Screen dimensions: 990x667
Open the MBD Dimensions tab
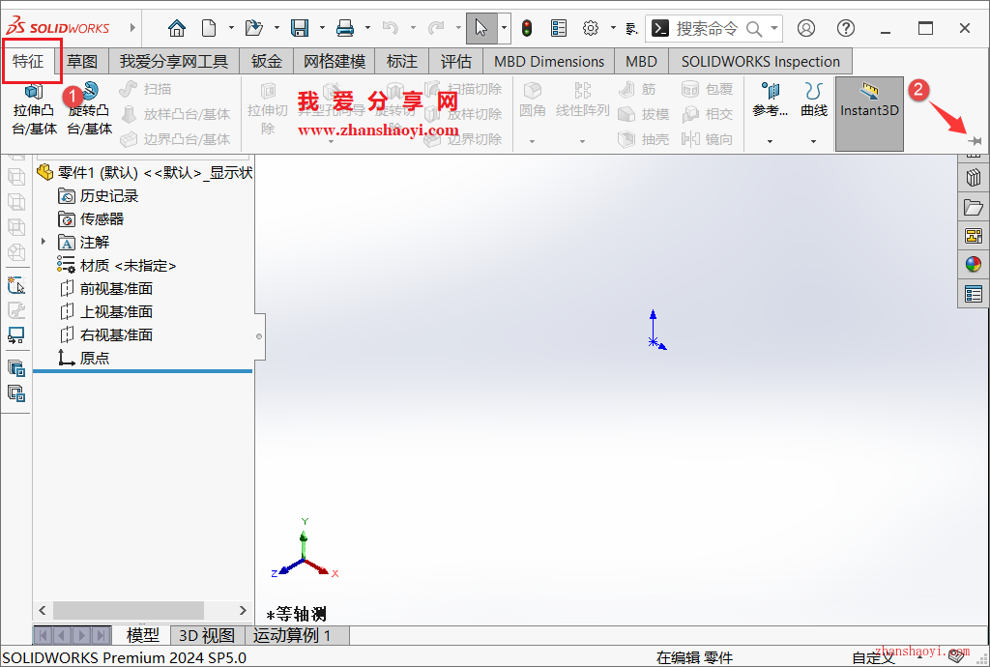point(549,61)
